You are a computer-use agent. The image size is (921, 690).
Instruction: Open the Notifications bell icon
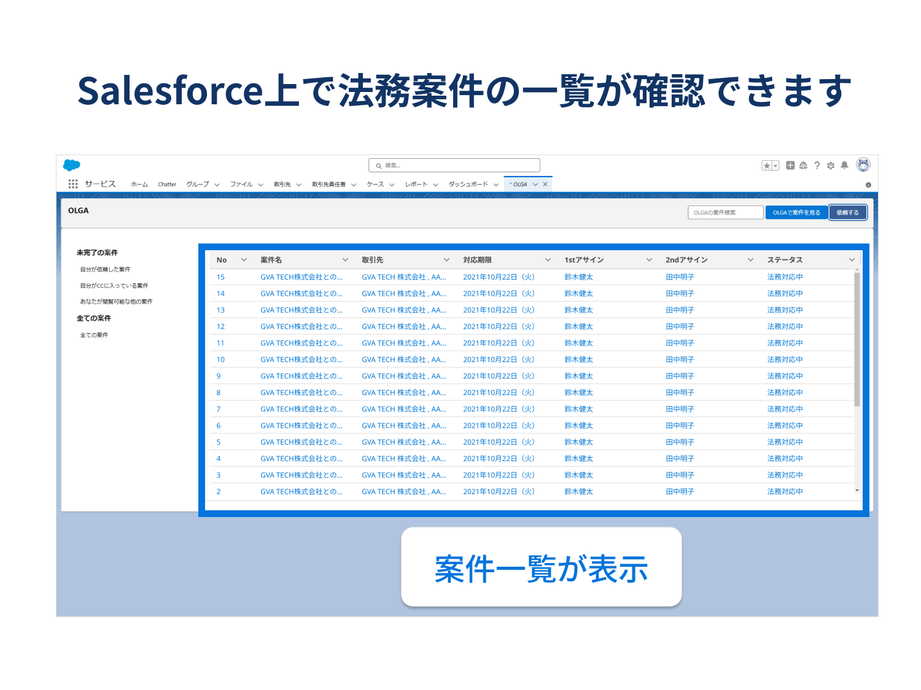click(x=844, y=166)
